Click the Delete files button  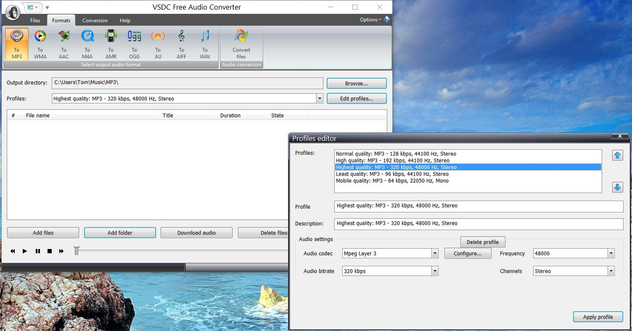(x=263, y=233)
